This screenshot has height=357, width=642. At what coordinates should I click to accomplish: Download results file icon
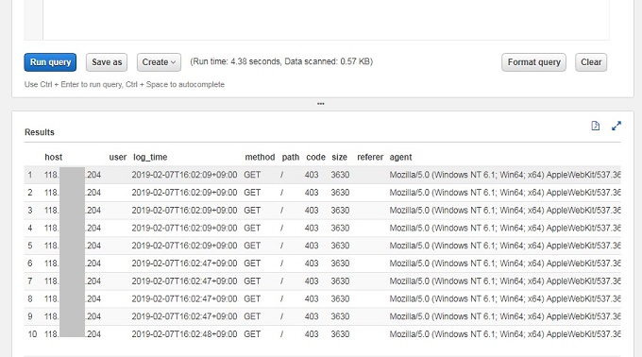point(596,126)
